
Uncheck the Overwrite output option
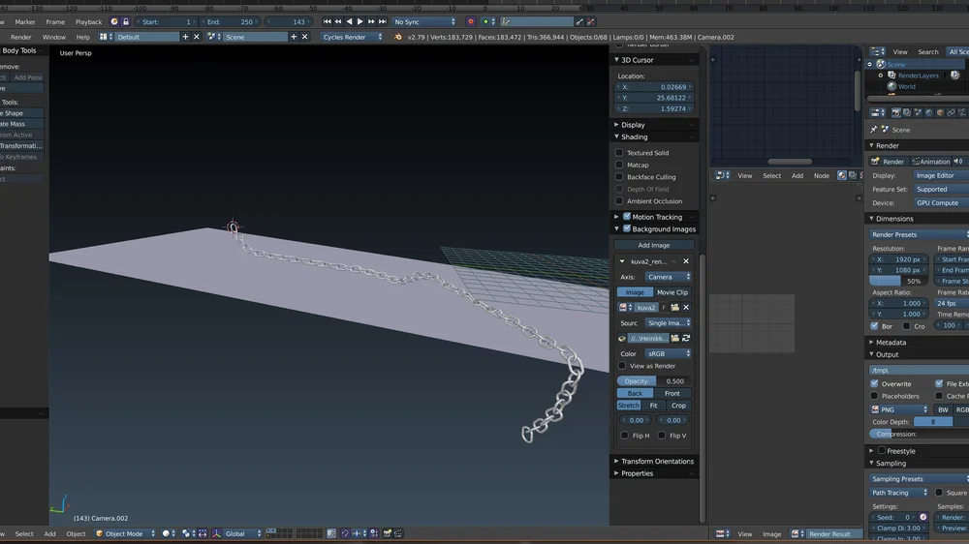point(874,384)
